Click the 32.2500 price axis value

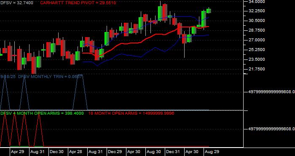(x=257, y=11)
